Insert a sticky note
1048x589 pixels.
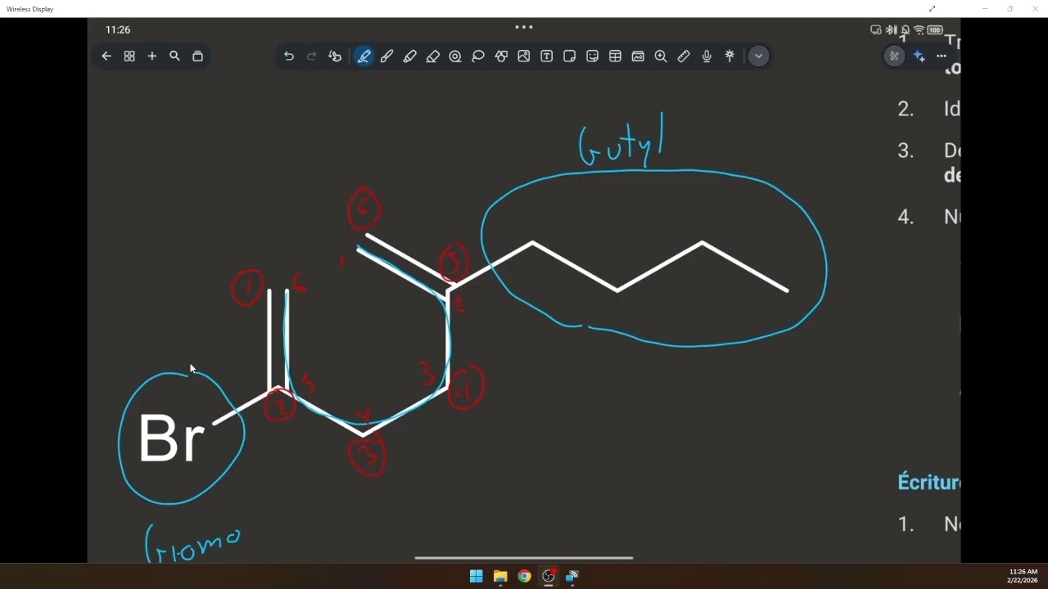pyautogui.click(x=570, y=56)
